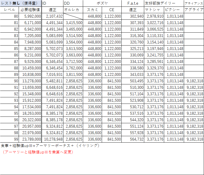Click the アライアンス header cell
The width and height of the screenshot is (204, 175).
point(194,3)
